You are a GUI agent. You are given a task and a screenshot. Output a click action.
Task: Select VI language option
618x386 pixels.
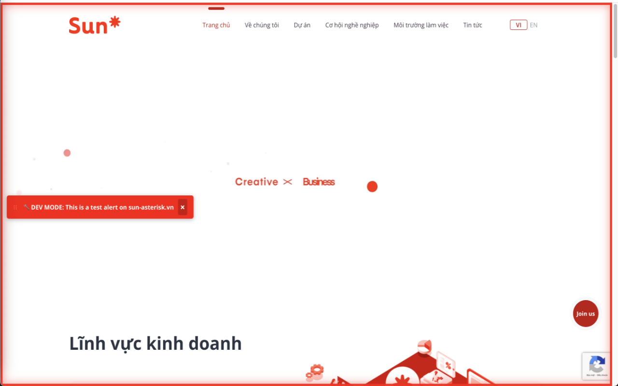519,25
